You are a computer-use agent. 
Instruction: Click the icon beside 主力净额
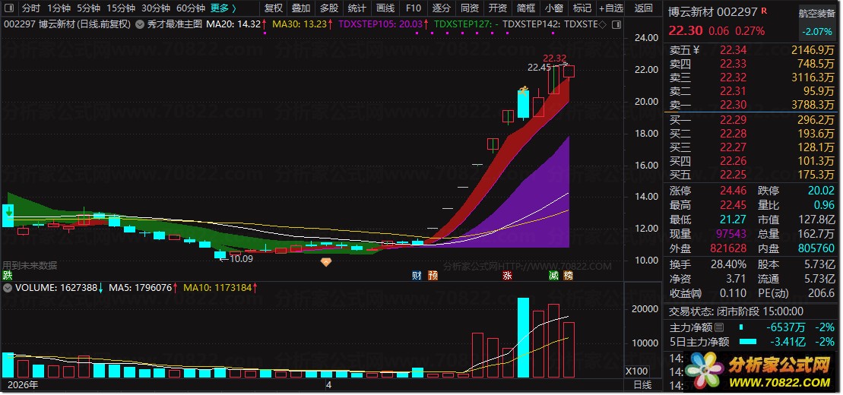click(719, 327)
